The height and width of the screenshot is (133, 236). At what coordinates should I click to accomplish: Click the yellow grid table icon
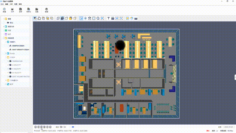128,18
